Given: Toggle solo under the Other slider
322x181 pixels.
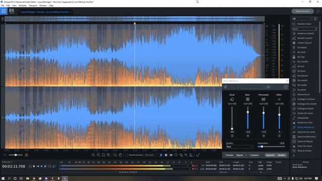Looking at the screenshot, I should [279, 136].
